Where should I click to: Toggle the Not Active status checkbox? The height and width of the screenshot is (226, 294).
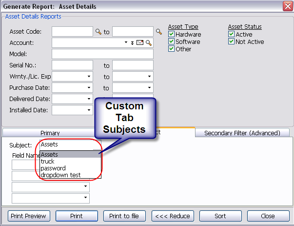(232, 42)
